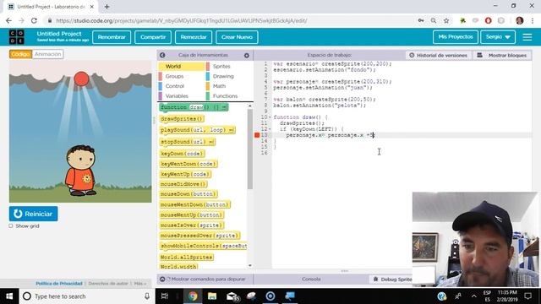Go back in browser
Screen dimensions: 541x304
coord(8,20)
